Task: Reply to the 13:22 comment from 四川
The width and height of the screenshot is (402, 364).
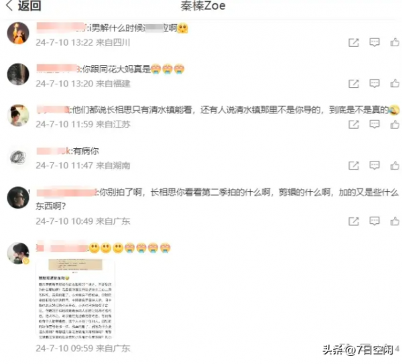Action: (375, 42)
